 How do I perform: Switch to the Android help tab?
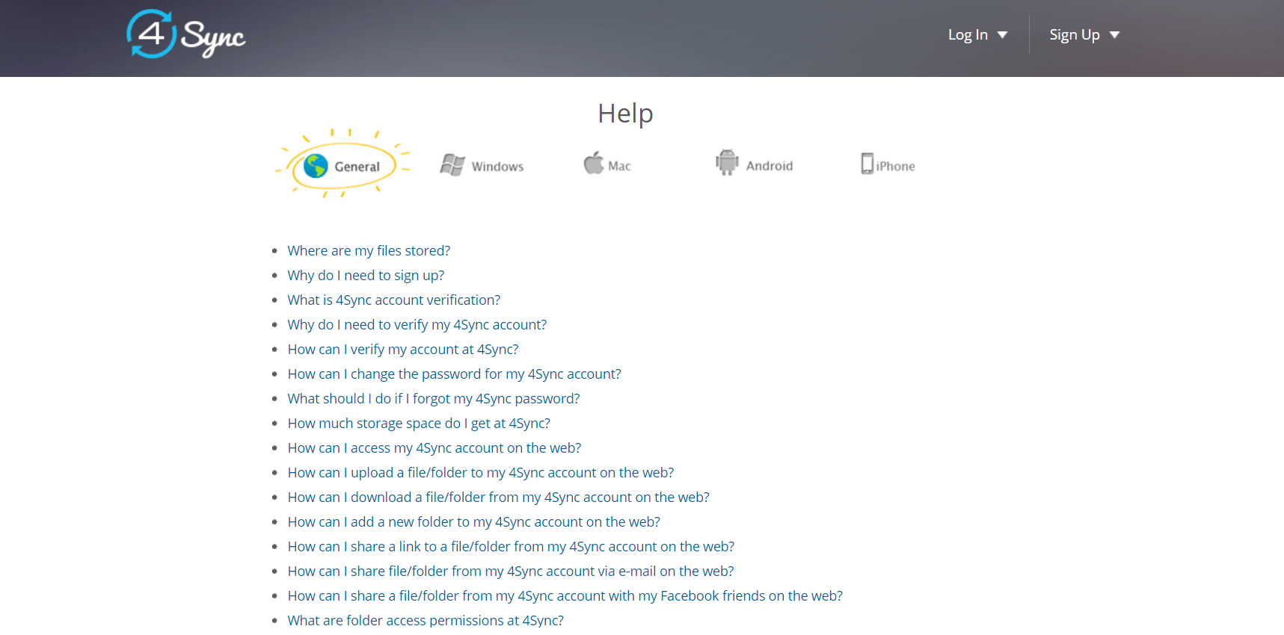pyautogui.click(x=754, y=164)
